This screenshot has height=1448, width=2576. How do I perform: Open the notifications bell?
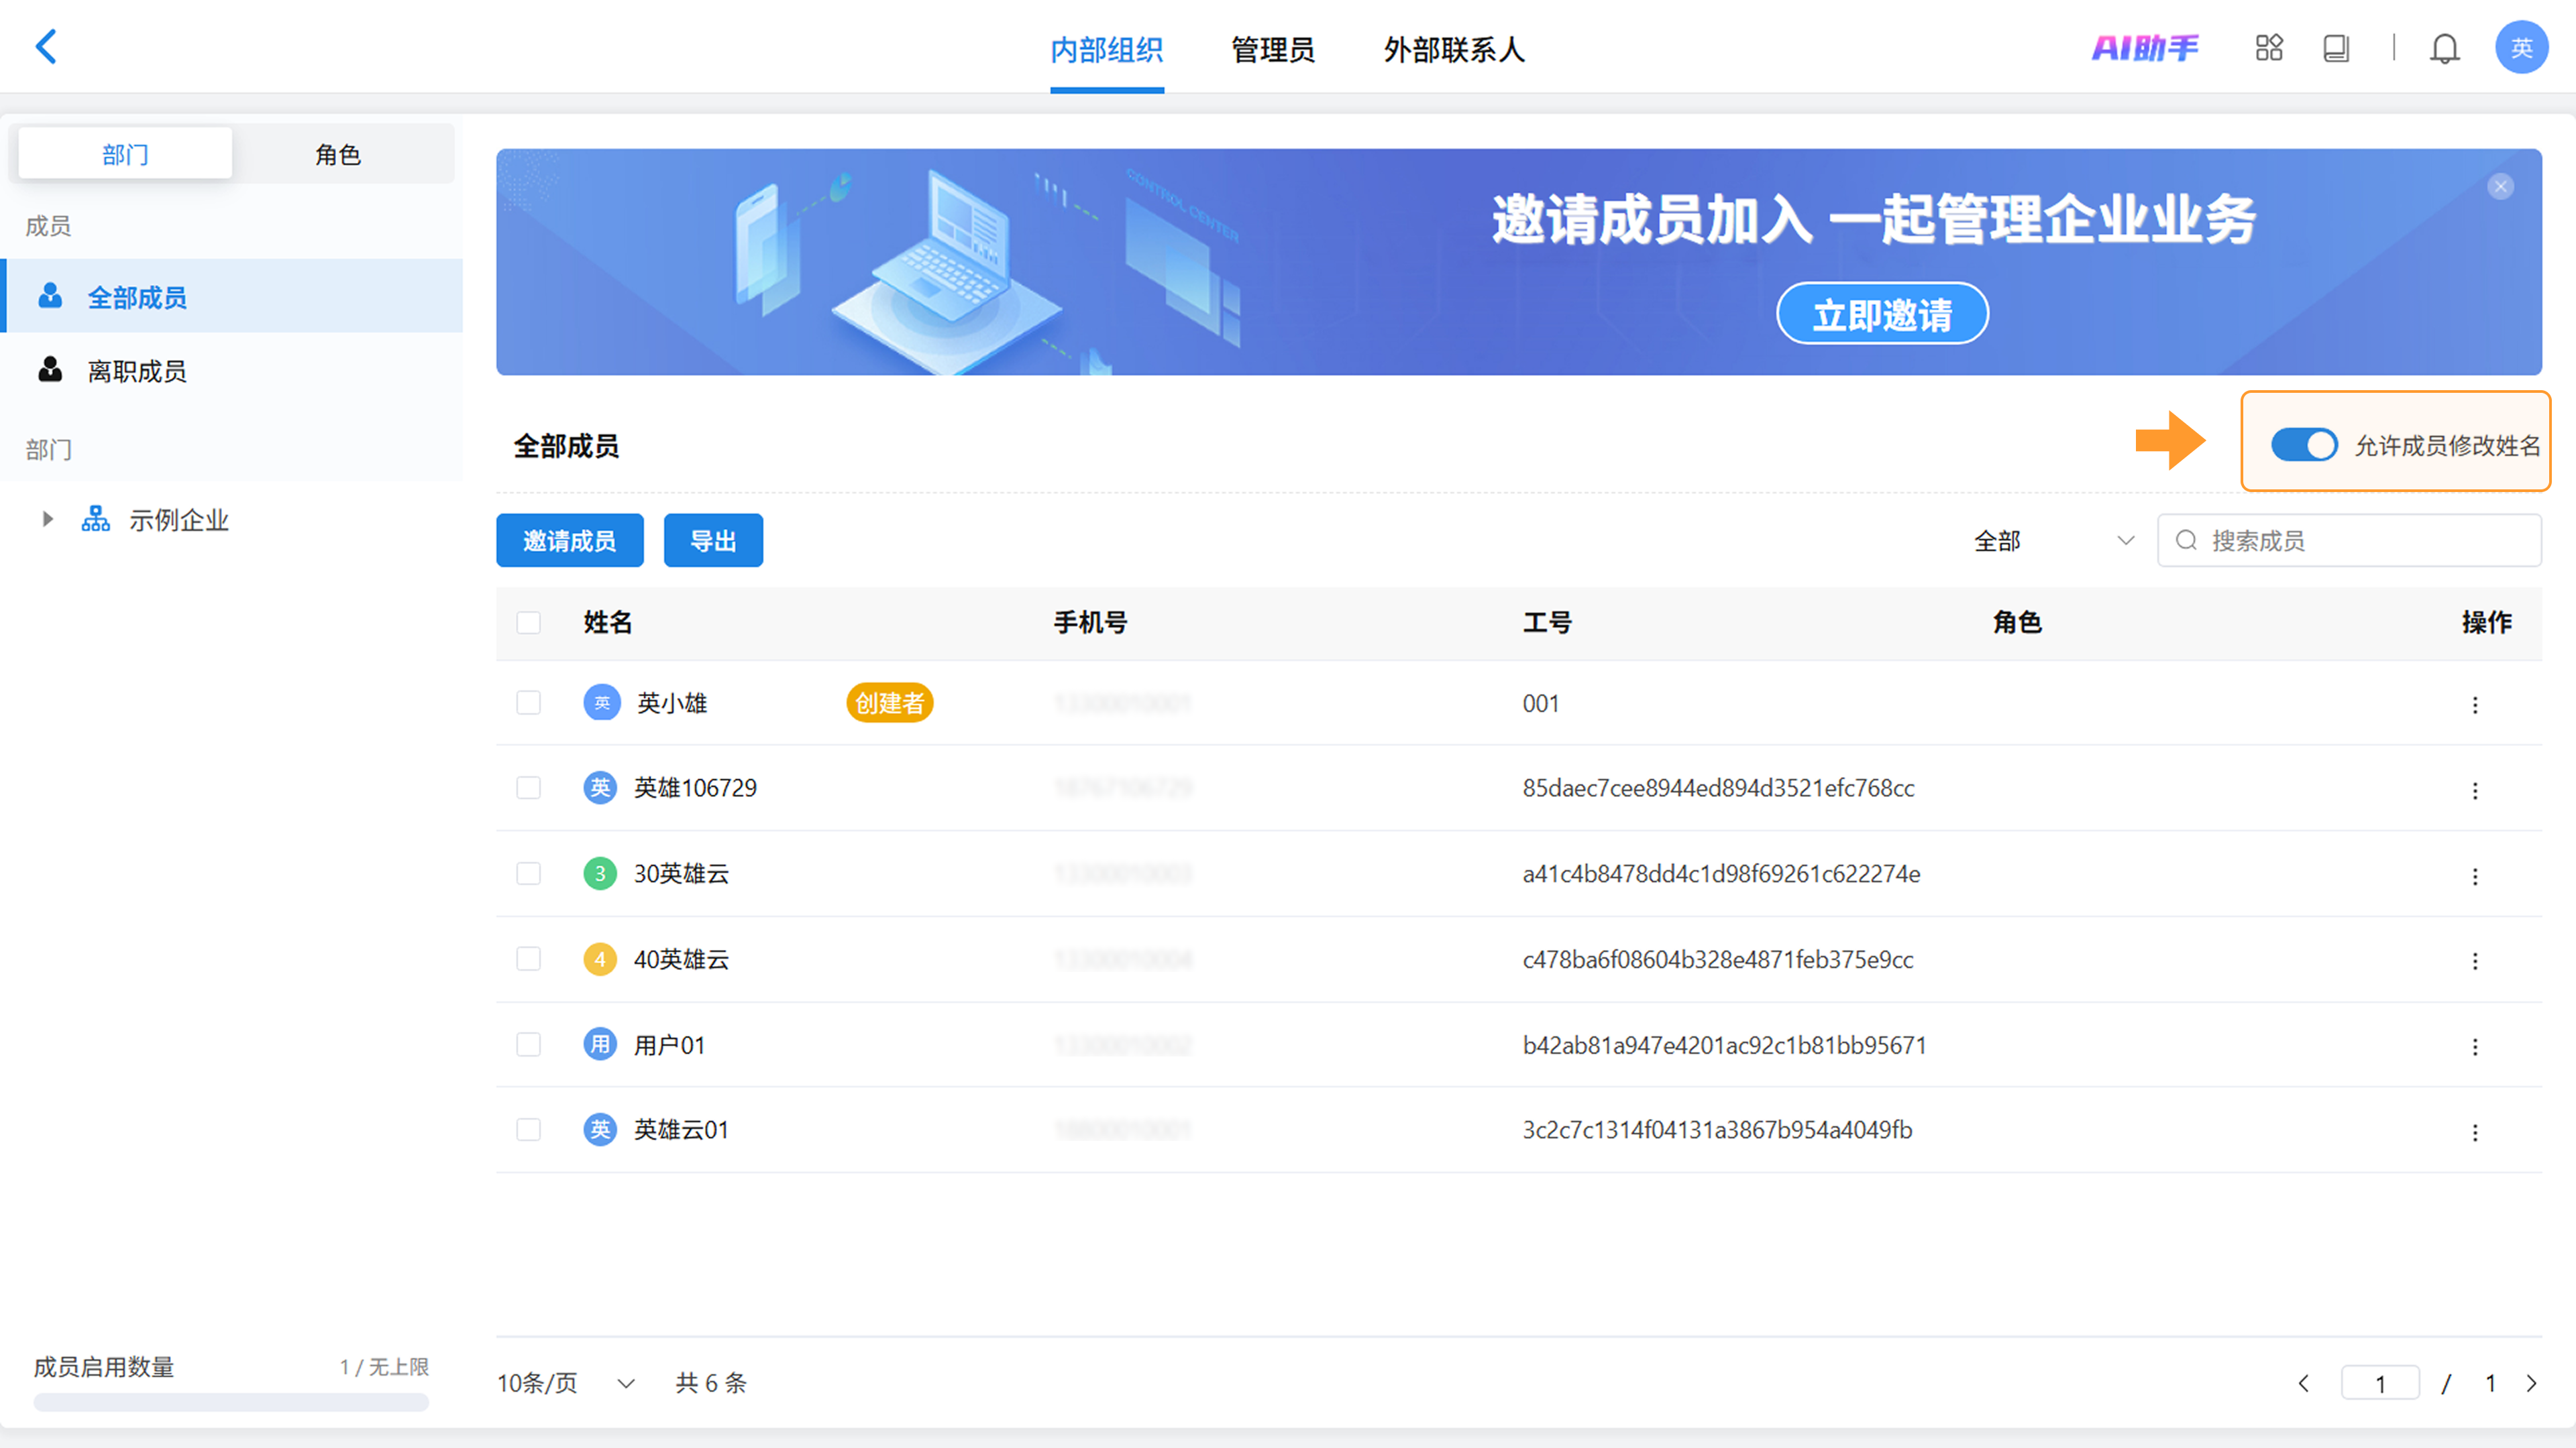(x=2444, y=48)
